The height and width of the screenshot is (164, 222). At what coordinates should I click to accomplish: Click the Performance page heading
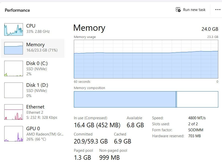17,10
